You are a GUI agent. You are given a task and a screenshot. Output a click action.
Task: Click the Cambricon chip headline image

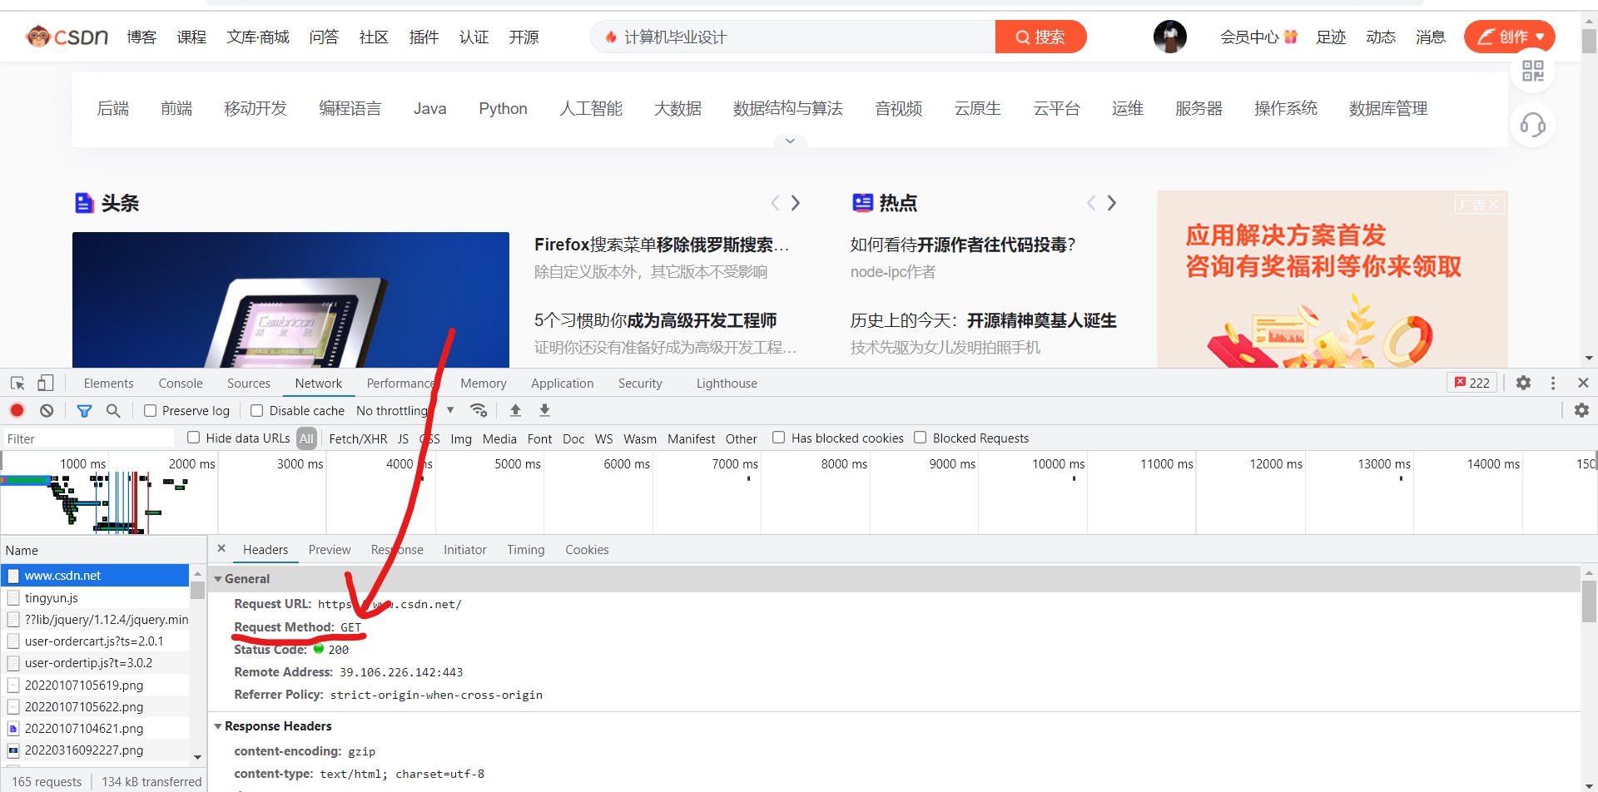pos(290,299)
